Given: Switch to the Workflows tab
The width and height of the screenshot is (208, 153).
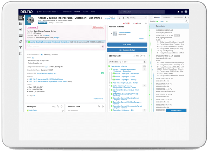Looking at the screenshot, I should 167,17.
